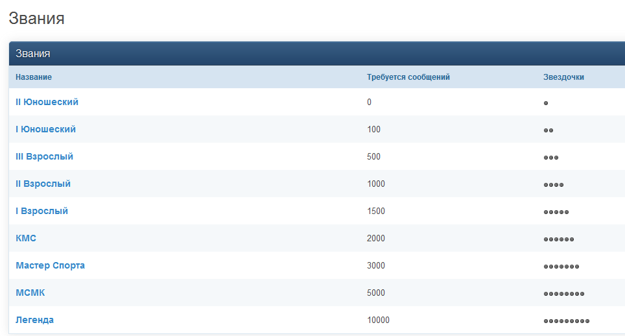Open the II Юношеский rank link
Viewport: 625px width, 336px height.
47,102
